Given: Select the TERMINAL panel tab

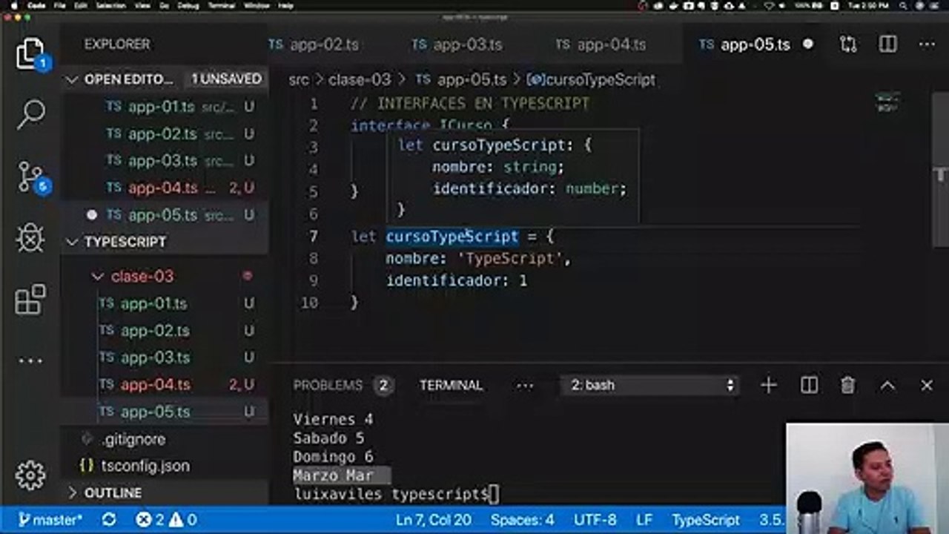Looking at the screenshot, I should click(451, 385).
